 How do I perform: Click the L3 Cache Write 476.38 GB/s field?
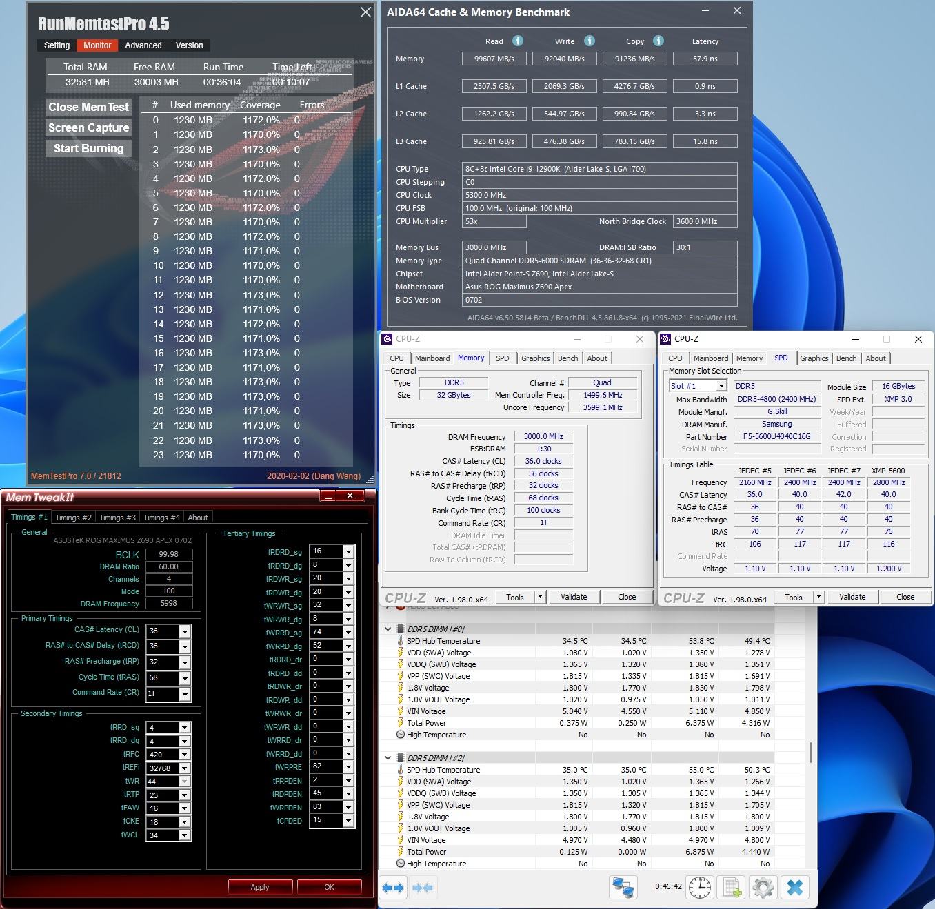(565, 141)
